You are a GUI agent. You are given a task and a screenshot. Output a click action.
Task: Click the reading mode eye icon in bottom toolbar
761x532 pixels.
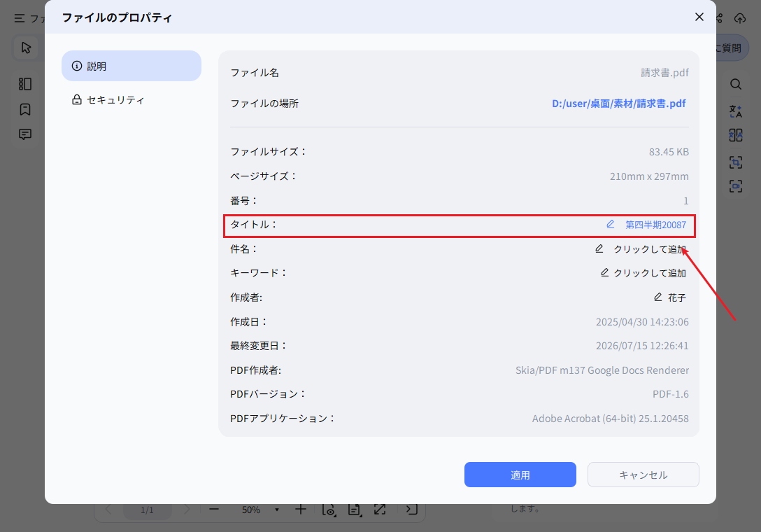click(x=329, y=509)
